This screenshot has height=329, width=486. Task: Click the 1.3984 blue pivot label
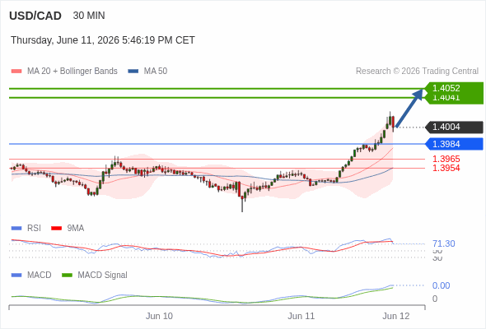454,144
